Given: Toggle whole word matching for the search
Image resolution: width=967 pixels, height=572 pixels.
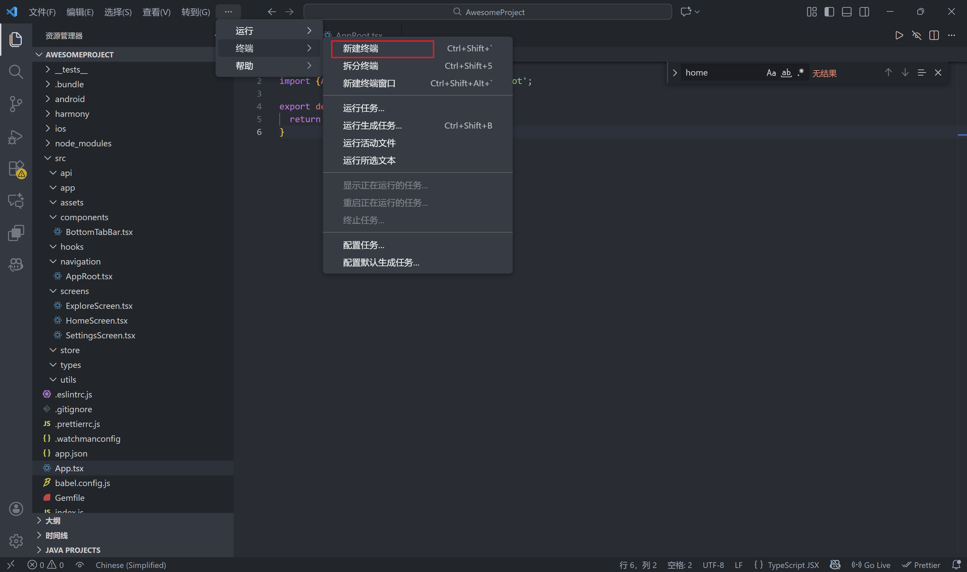Looking at the screenshot, I should pos(786,73).
